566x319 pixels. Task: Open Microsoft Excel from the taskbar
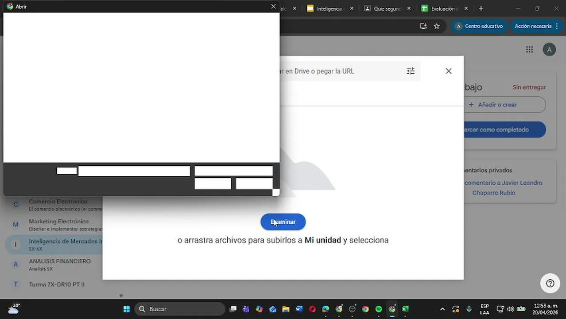[405, 309]
